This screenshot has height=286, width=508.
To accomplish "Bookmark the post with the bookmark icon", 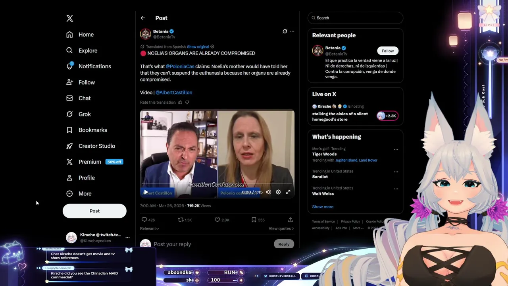I will (254, 220).
